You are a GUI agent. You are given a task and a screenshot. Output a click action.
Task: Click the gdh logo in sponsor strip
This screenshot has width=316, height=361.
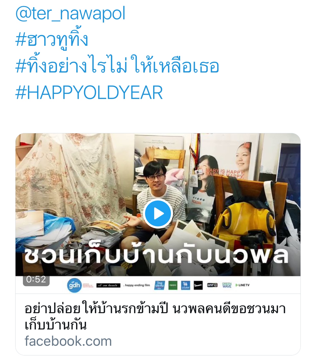pyautogui.click(x=74, y=285)
